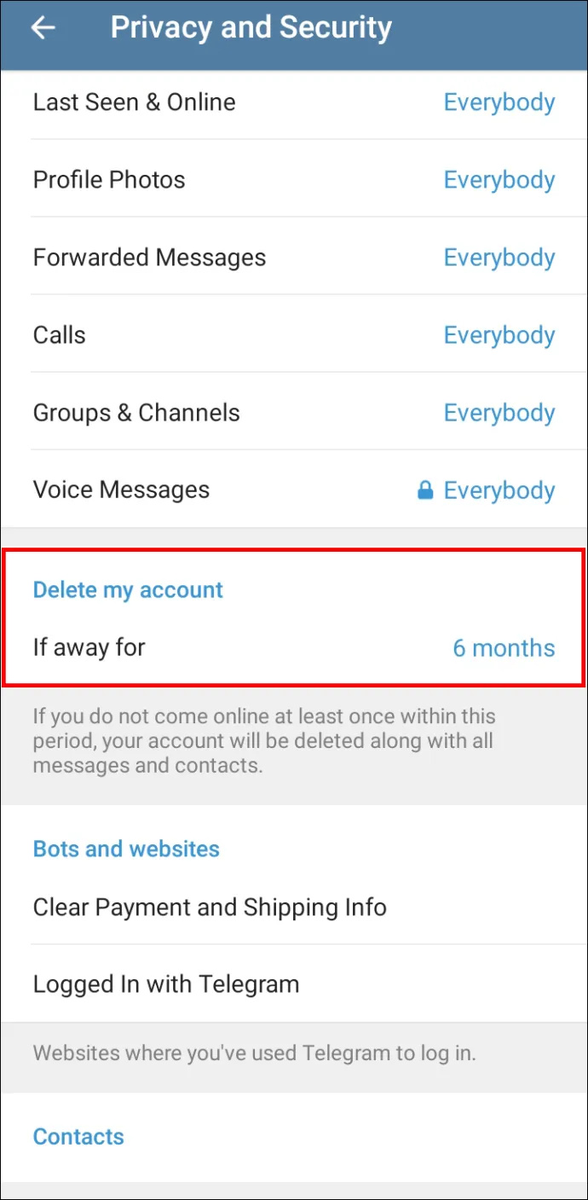Open Logged In with Telegram
Screen dimensions: 588x1200
tap(294, 984)
